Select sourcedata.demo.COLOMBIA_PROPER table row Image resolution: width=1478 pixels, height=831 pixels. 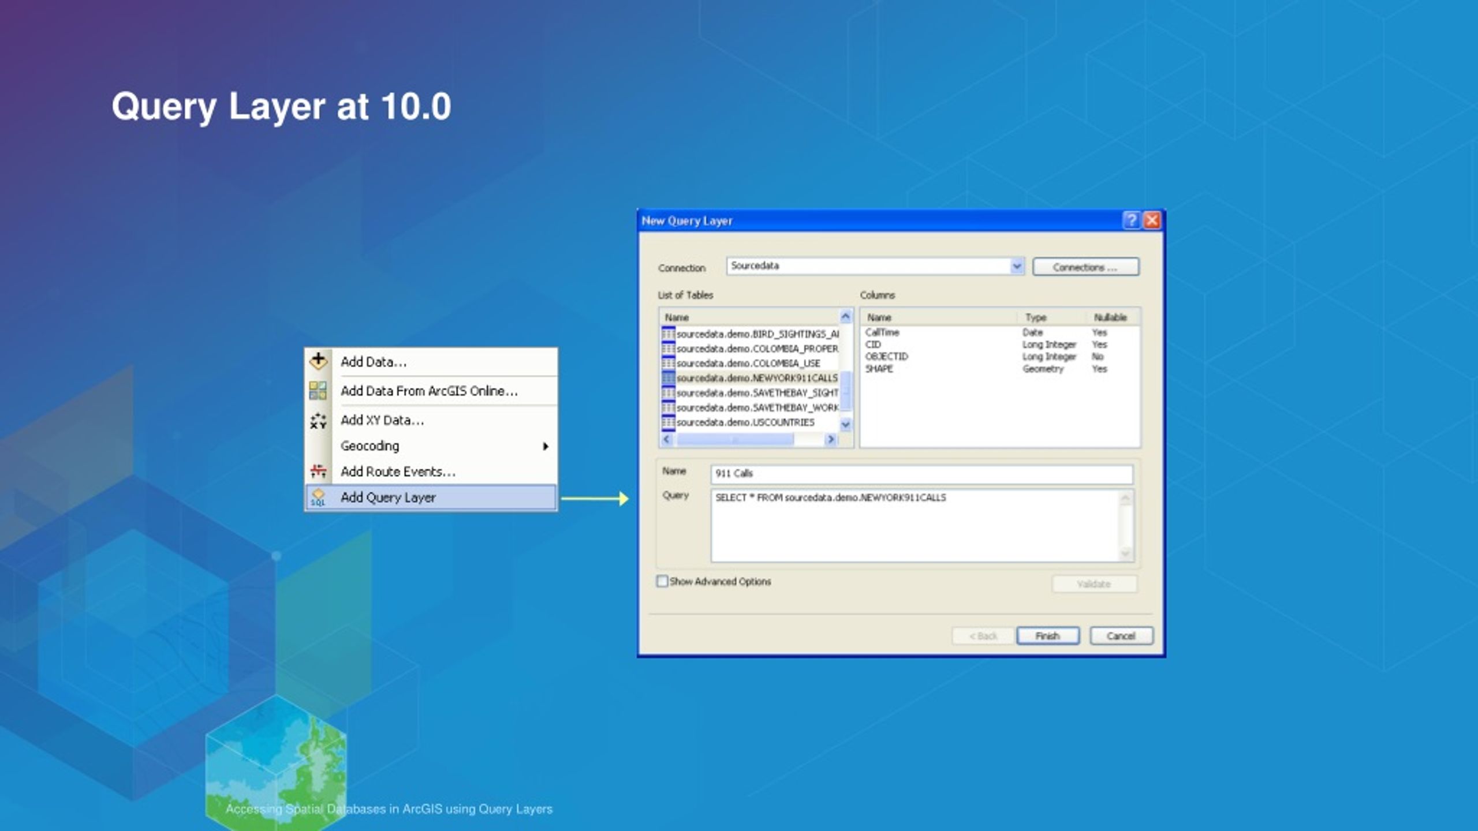750,349
